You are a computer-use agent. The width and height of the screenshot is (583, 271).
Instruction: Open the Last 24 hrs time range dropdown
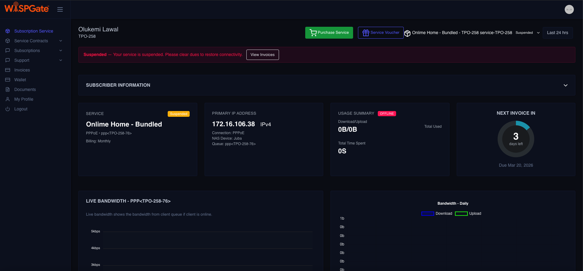pyautogui.click(x=557, y=33)
